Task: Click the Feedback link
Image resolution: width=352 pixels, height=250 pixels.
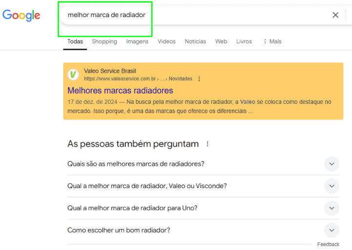Action: (x=328, y=244)
